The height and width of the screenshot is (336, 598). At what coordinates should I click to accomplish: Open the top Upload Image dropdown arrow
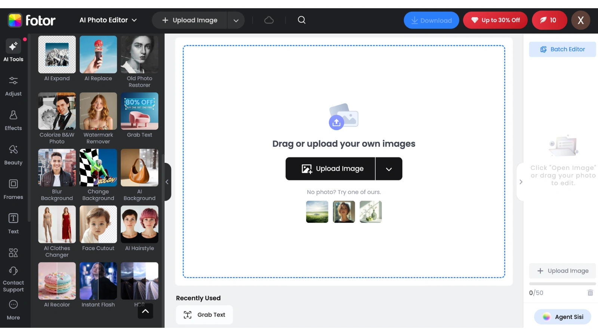tap(236, 20)
